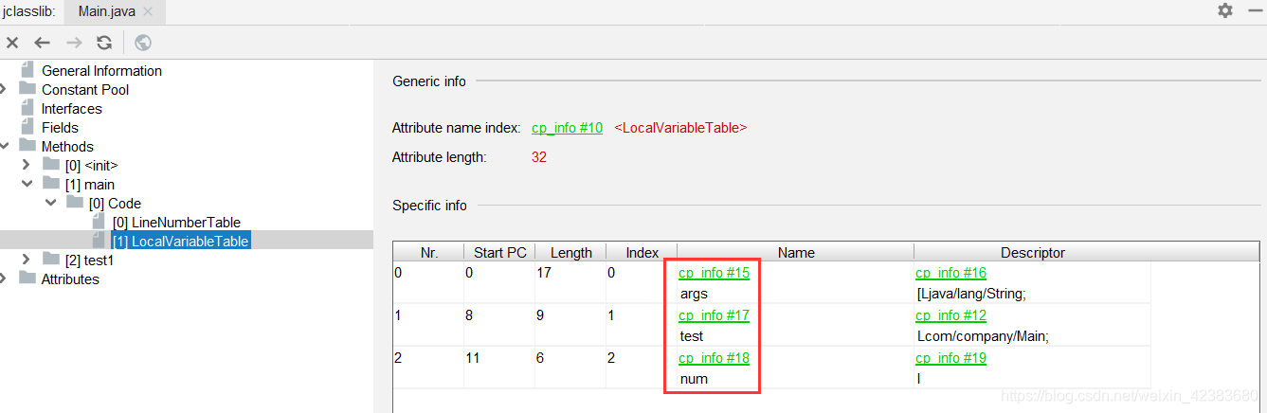Click descriptor '[Ljava/lang/String;'

[971, 294]
